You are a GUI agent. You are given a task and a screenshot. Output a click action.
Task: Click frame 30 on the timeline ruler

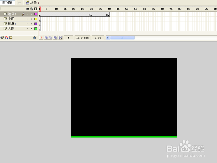point(91,9)
